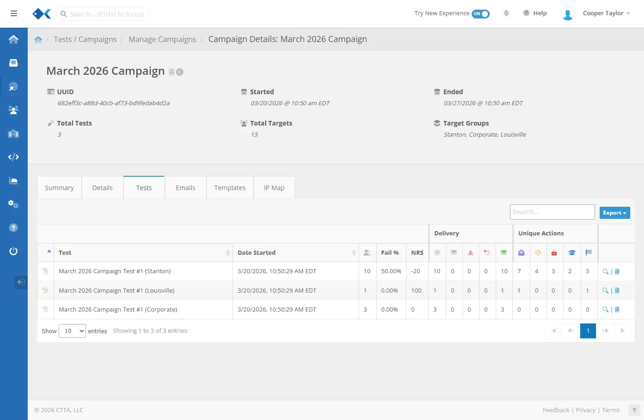Screen dimensions: 644x420
Task: Click the Feedback link in footer
Action: point(556,410)
